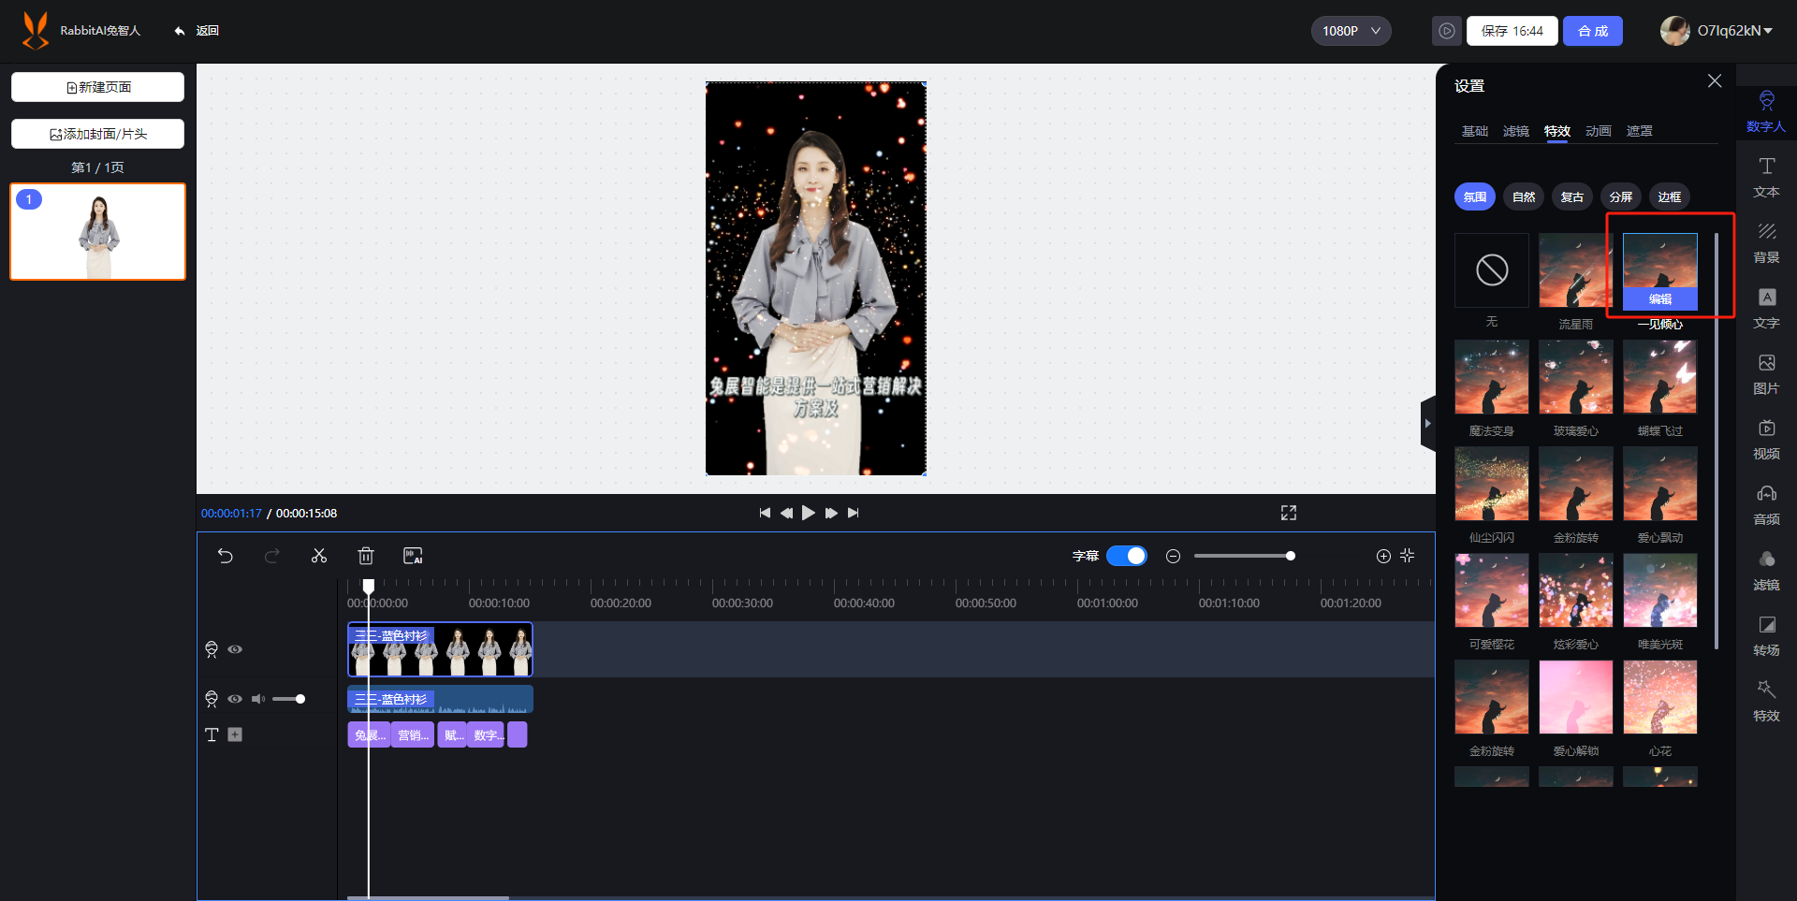The image size is (1797, 901).
Task: Click the 保存 save button
Action: point(1512,31)
